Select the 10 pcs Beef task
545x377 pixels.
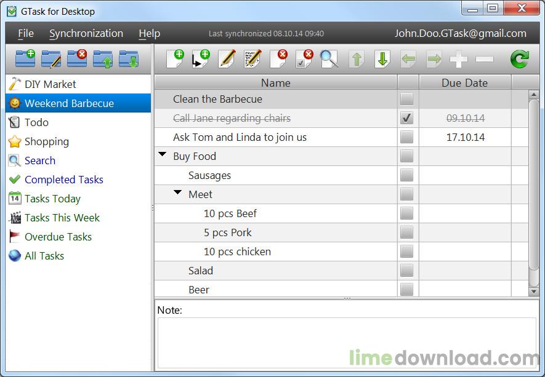341,213
